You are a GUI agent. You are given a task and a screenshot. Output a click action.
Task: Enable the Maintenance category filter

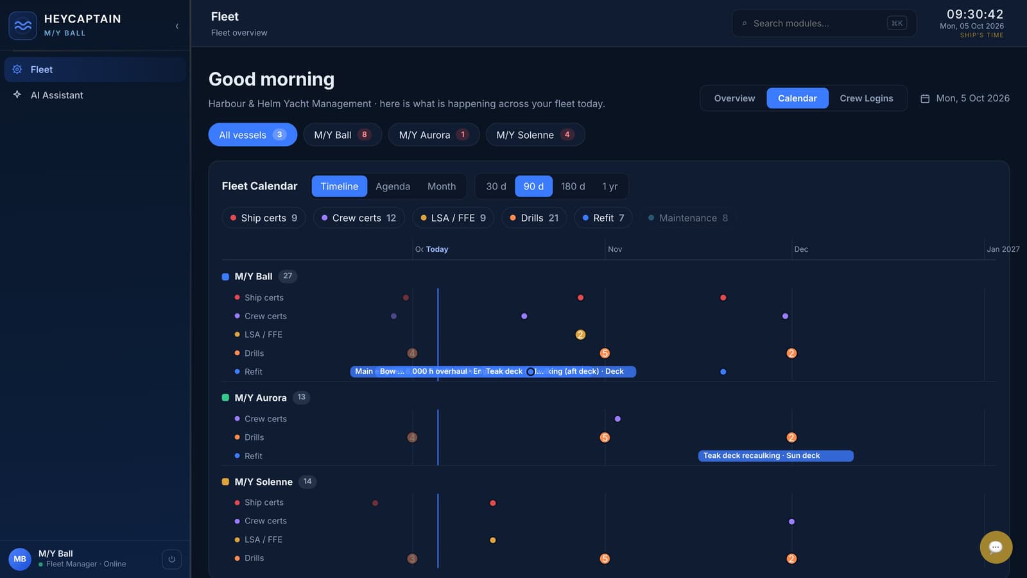(x=688, y=218)
